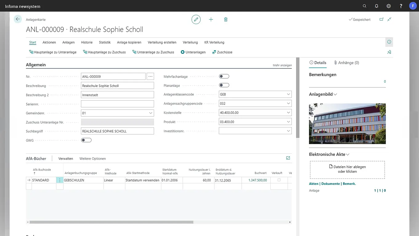This screenshot has height=236, width=419.
Task: Click the pencil edit icon
Action: tap(196, 19)
